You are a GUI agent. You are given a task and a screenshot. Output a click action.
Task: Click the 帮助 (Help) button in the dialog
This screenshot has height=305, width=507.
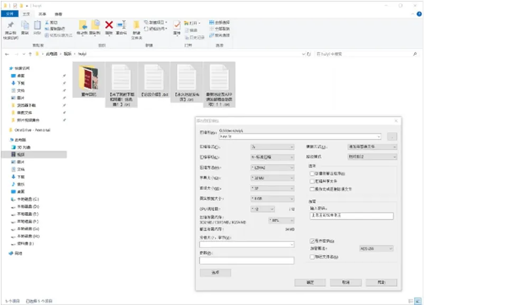pyautogui.click(x=381, y=282)
